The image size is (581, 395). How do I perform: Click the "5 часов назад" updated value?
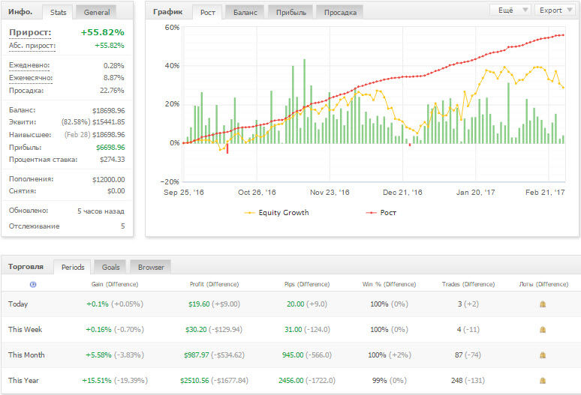(x=101, y=211)
